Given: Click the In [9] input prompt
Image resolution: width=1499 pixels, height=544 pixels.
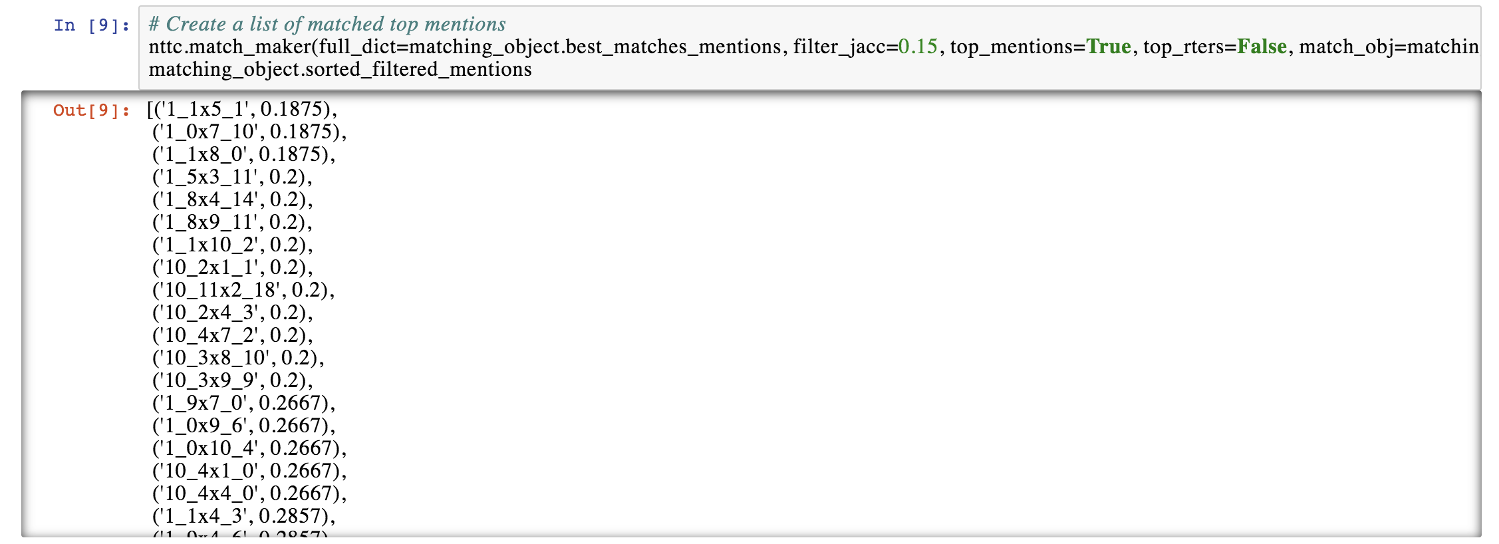Looking at the screenshot, I should click(92, 25).
